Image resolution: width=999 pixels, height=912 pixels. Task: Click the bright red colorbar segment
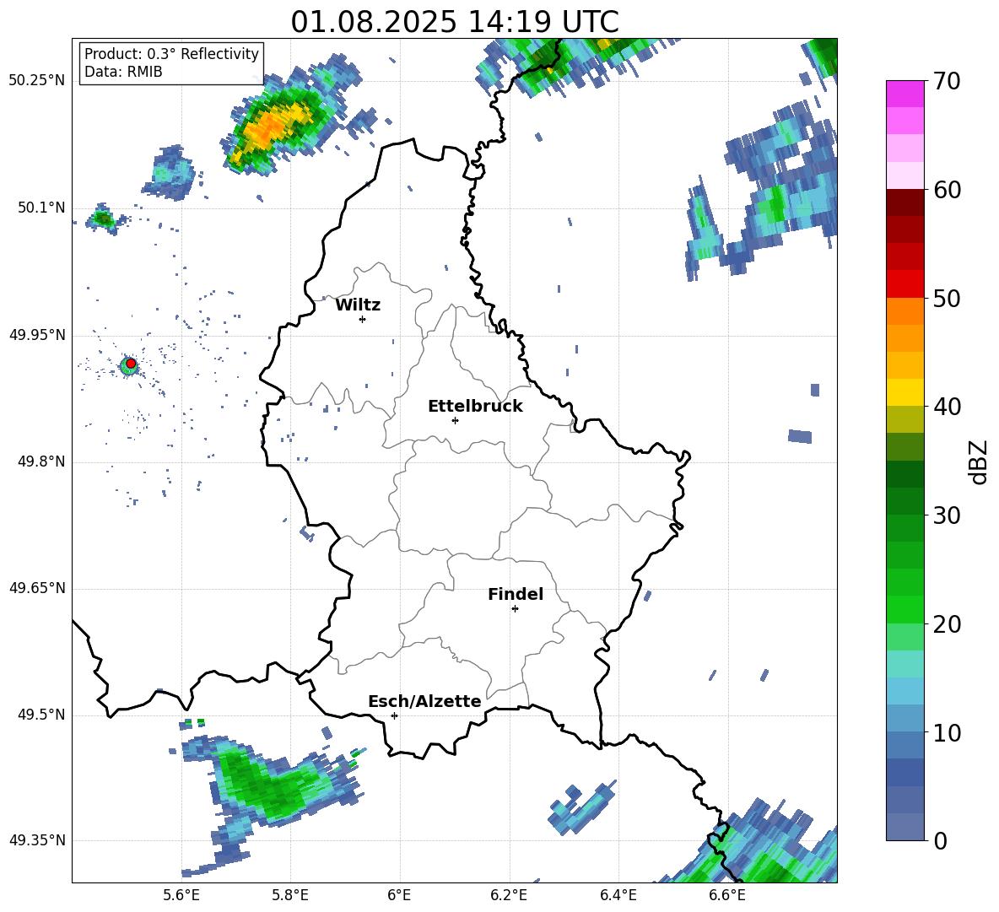point(904,284)
